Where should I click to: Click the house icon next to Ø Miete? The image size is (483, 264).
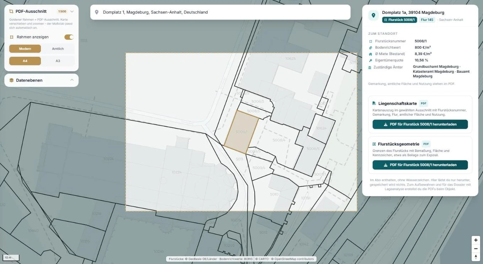pos(370,54)
